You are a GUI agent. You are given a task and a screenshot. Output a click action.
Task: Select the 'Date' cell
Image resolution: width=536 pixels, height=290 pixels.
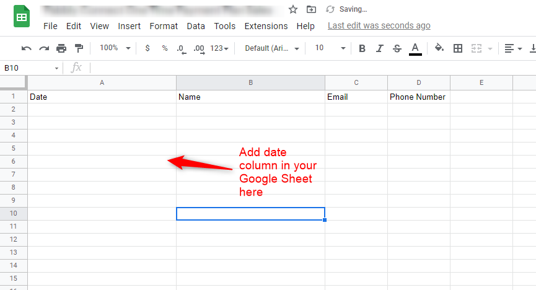[x=102, y=97]
